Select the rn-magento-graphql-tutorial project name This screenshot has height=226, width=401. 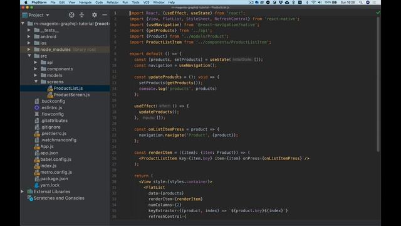(x=64, y=24)
